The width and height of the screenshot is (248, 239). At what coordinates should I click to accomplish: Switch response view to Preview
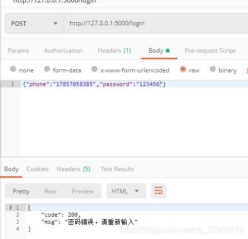click(x=83, y=191)
